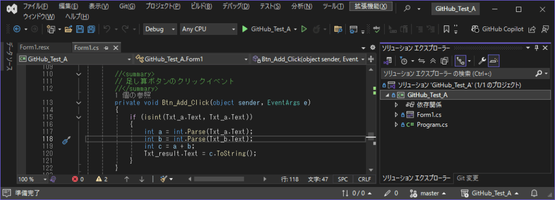Click the Save All double-floppy icon
Image resolution: width=555 pixels, height=200 pixels.
coord(91,29)
